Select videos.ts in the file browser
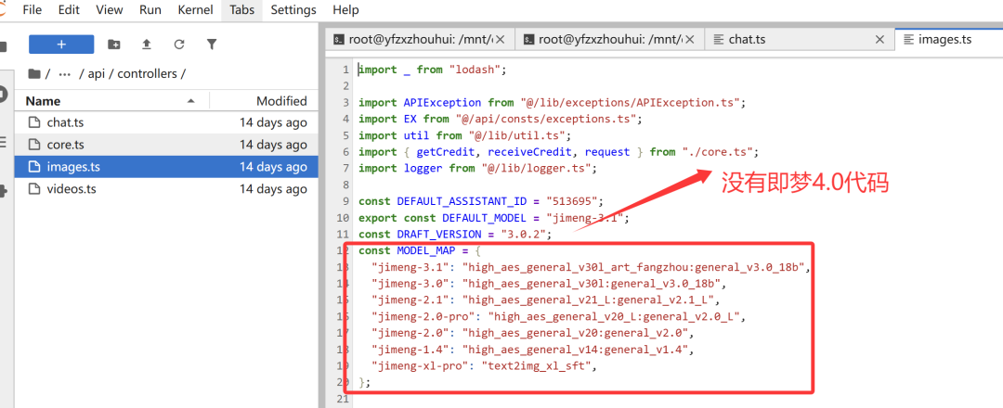Image resolution: width=1003 pixels, height=408 pixels. [165, 189]
